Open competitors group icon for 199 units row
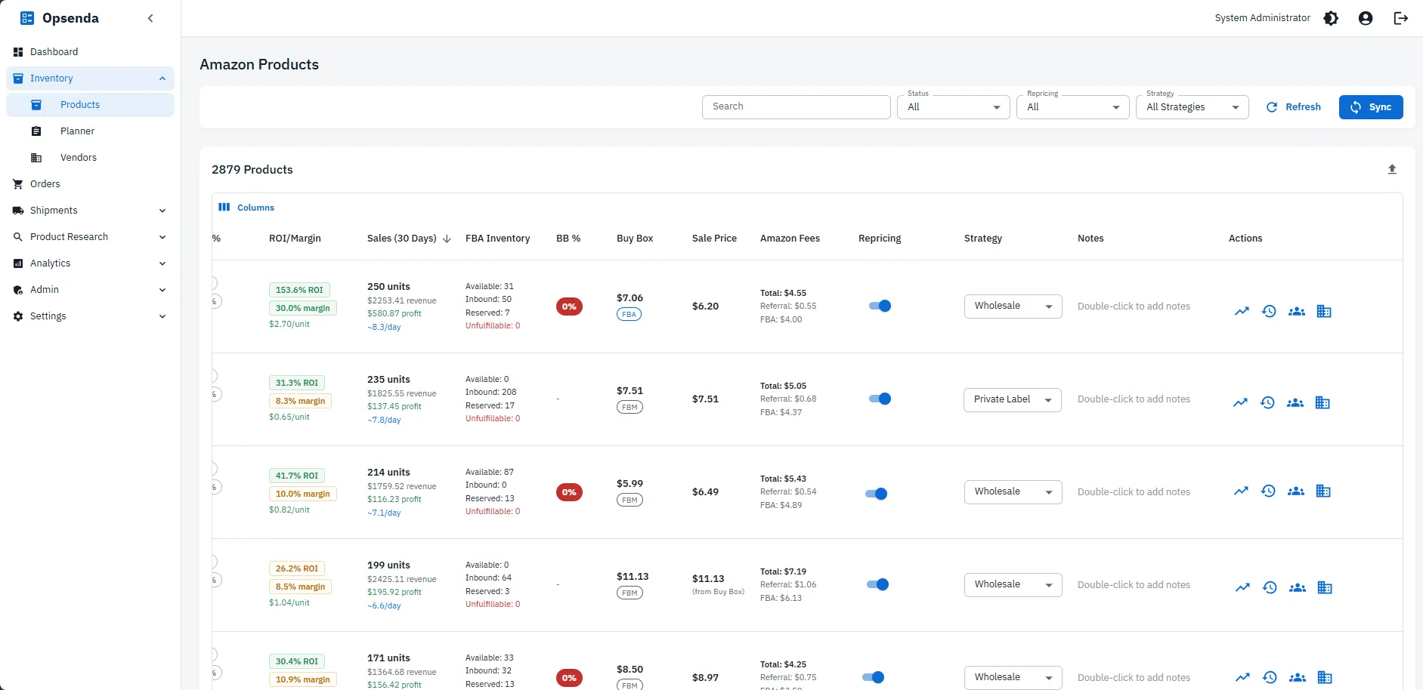This screenshot has height=690, width=1423. coord(1298,587)
